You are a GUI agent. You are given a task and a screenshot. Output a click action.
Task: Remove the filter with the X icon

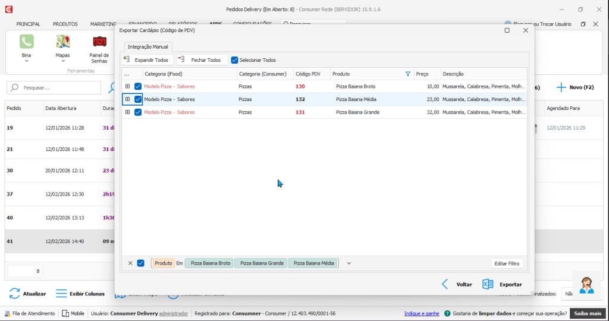coord(130,263)
